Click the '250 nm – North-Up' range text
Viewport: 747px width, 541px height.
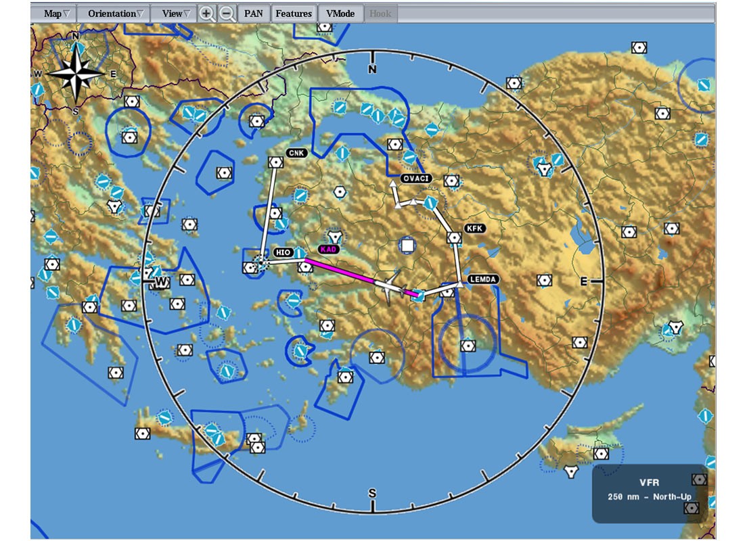point(649,497)
